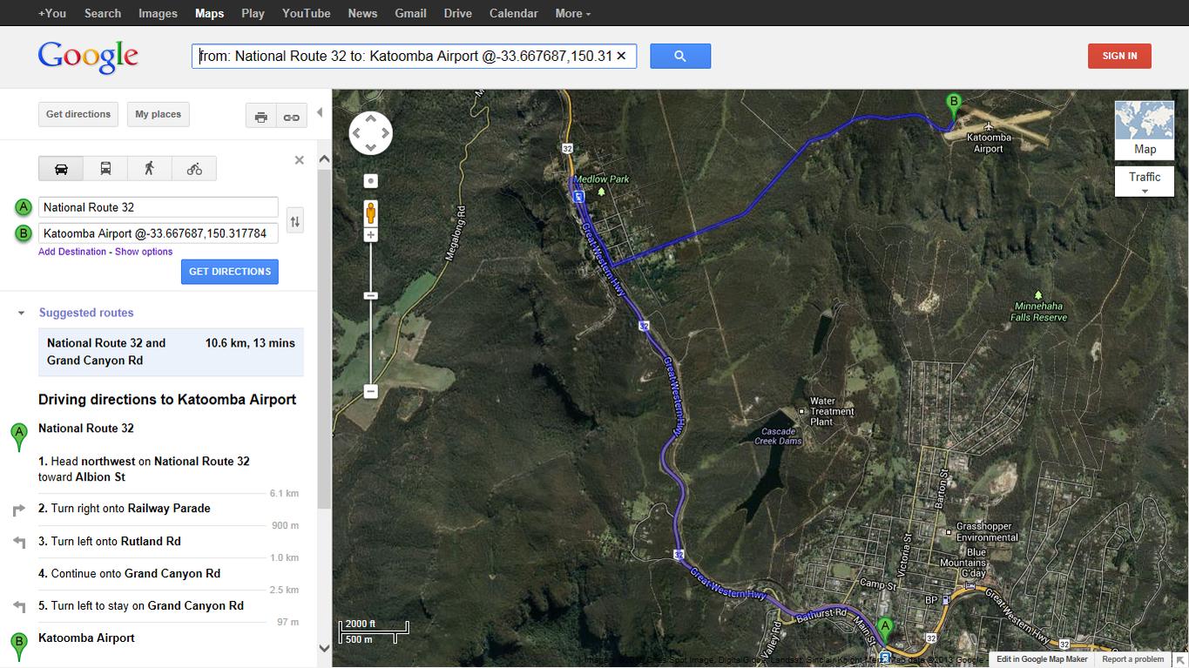
Task: Click the blue search magnifier button
Action: pyautogui.click(x=680, y=56)
